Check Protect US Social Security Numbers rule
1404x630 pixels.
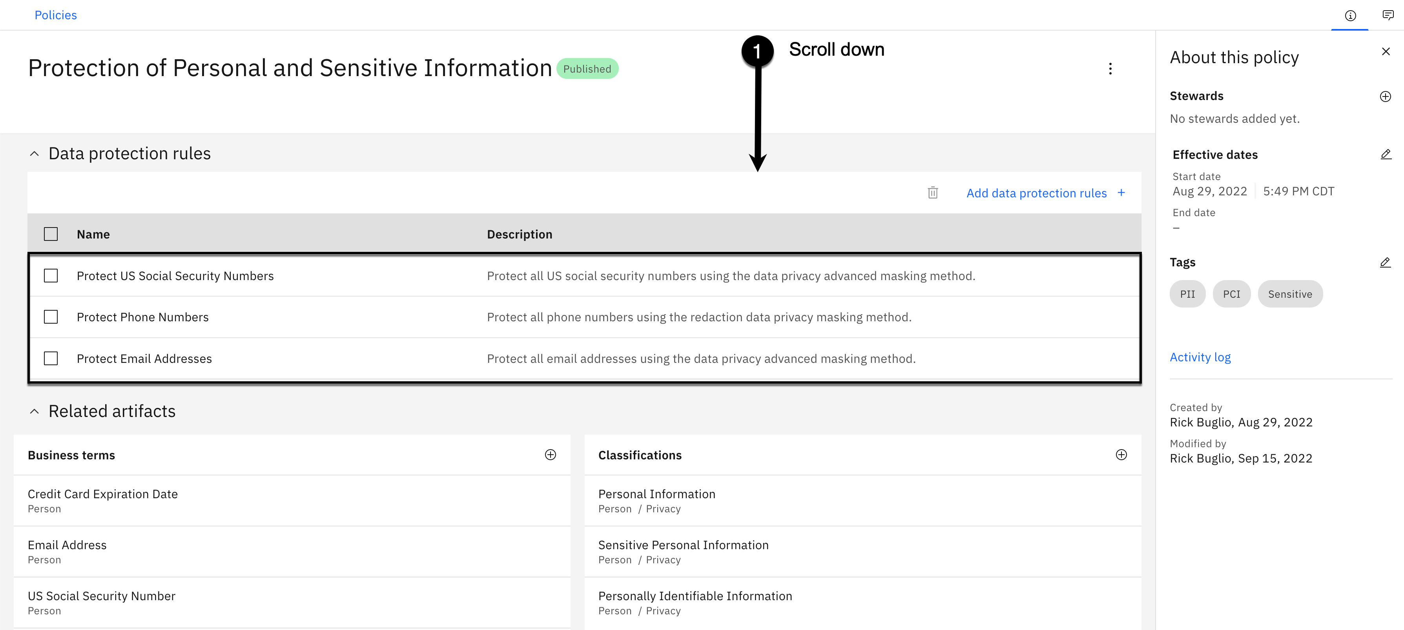[x=51, y=276]
